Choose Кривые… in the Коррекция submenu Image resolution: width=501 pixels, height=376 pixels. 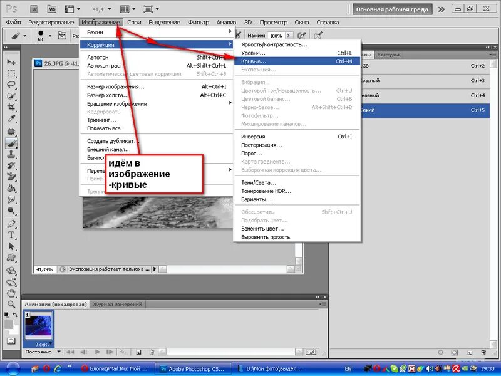[297, 61]
